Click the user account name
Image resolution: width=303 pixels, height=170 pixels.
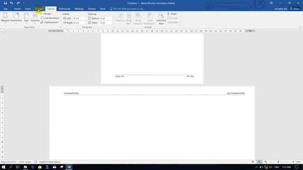(x=281, y=9)
